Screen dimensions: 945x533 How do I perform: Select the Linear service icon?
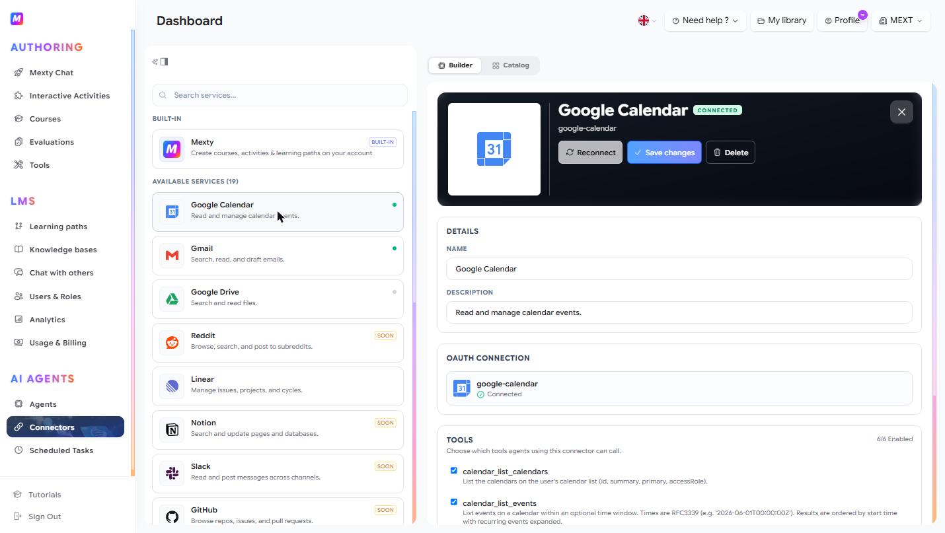tap(172, 386)
